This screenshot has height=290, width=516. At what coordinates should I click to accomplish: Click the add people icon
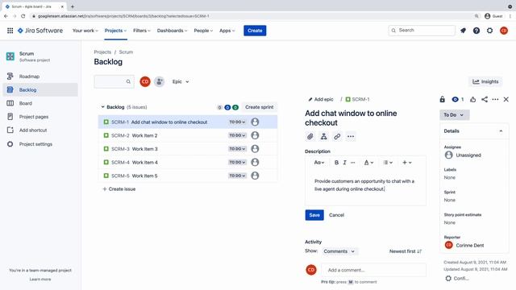tap(160, 81)
